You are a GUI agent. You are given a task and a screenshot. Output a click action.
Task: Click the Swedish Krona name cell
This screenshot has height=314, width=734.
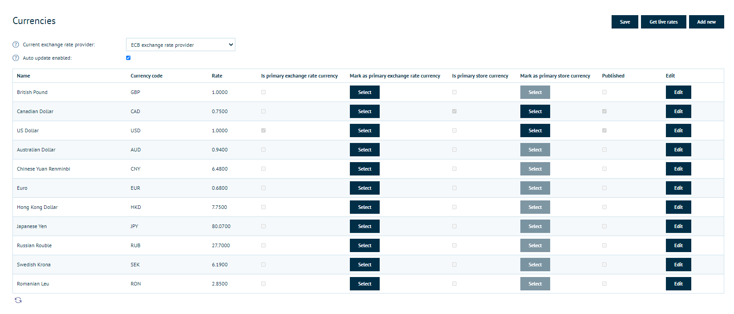(34, 265)
